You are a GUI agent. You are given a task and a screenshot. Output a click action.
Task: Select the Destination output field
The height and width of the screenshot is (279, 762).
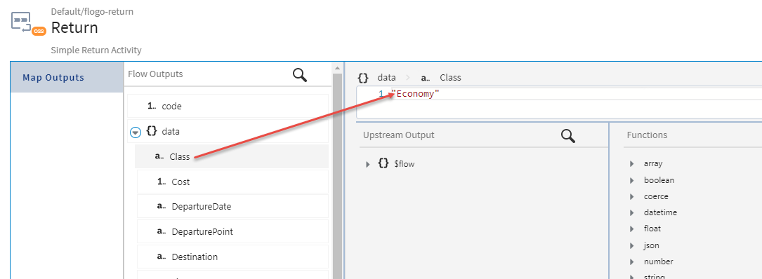click(x=232, y=257)
